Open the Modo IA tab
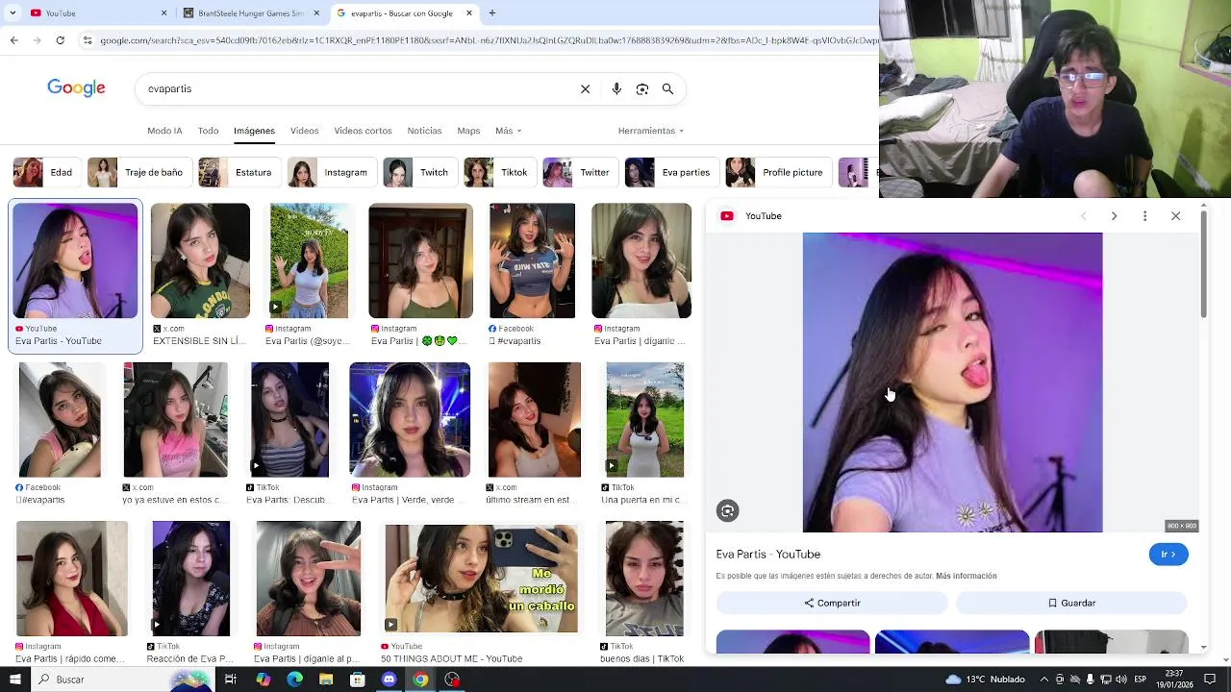The image size is (1231, 692). tap(164, 131)
